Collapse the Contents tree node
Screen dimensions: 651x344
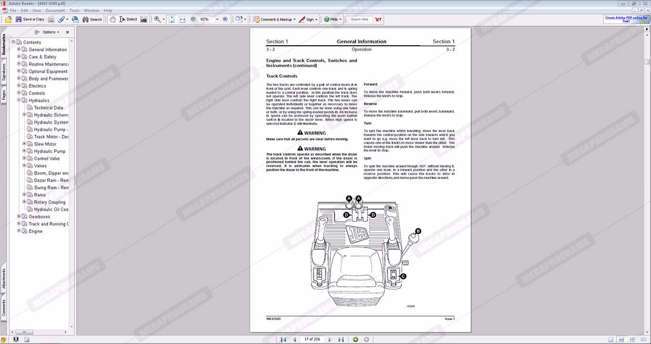(13, 42)
